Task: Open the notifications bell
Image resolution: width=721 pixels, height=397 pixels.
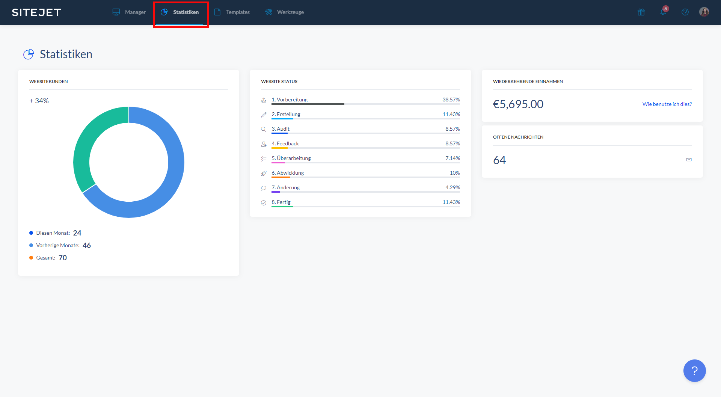Action: [663, 12]
